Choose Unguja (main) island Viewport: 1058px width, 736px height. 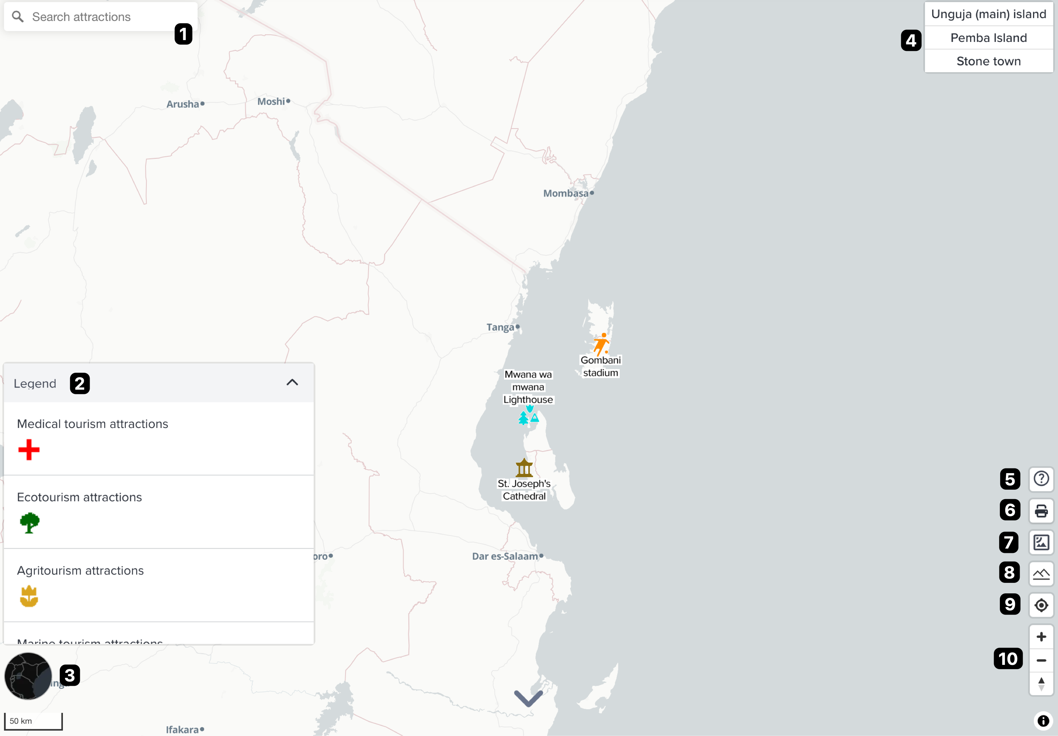[989, 14]
